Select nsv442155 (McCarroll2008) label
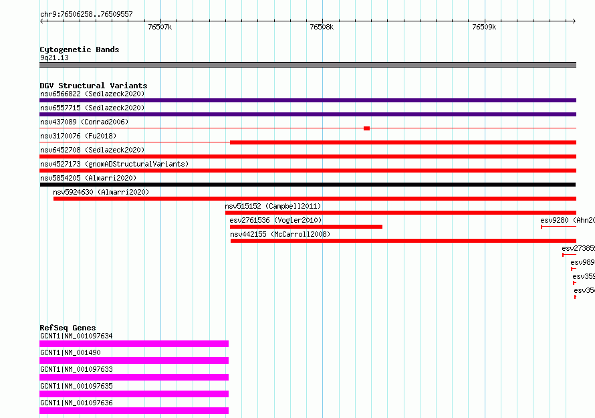This screenshot has width=595, height=418. [280, 234]
